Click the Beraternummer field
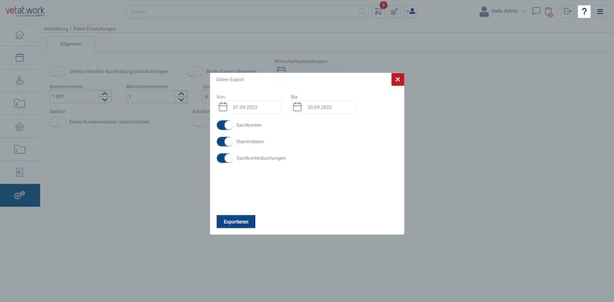 [75, 96]
